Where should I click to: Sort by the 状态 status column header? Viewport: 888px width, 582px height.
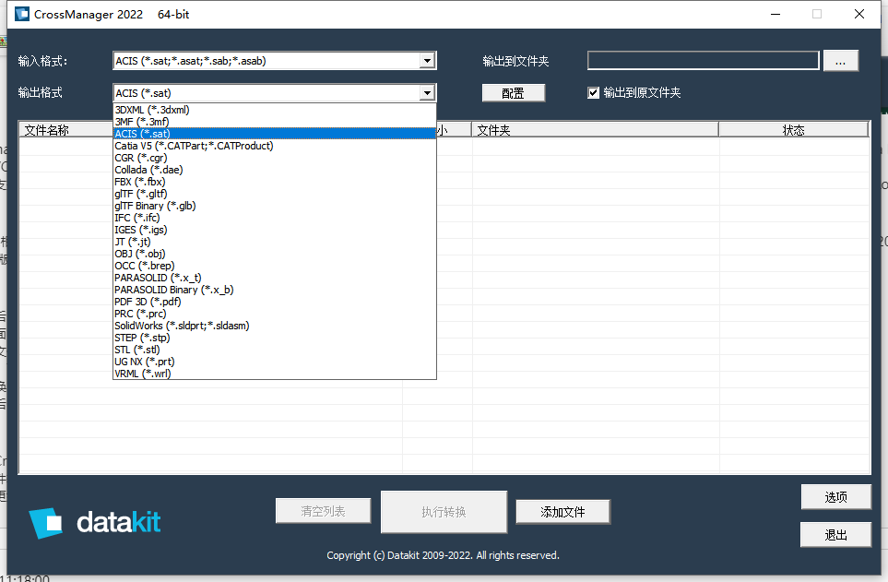793,130
